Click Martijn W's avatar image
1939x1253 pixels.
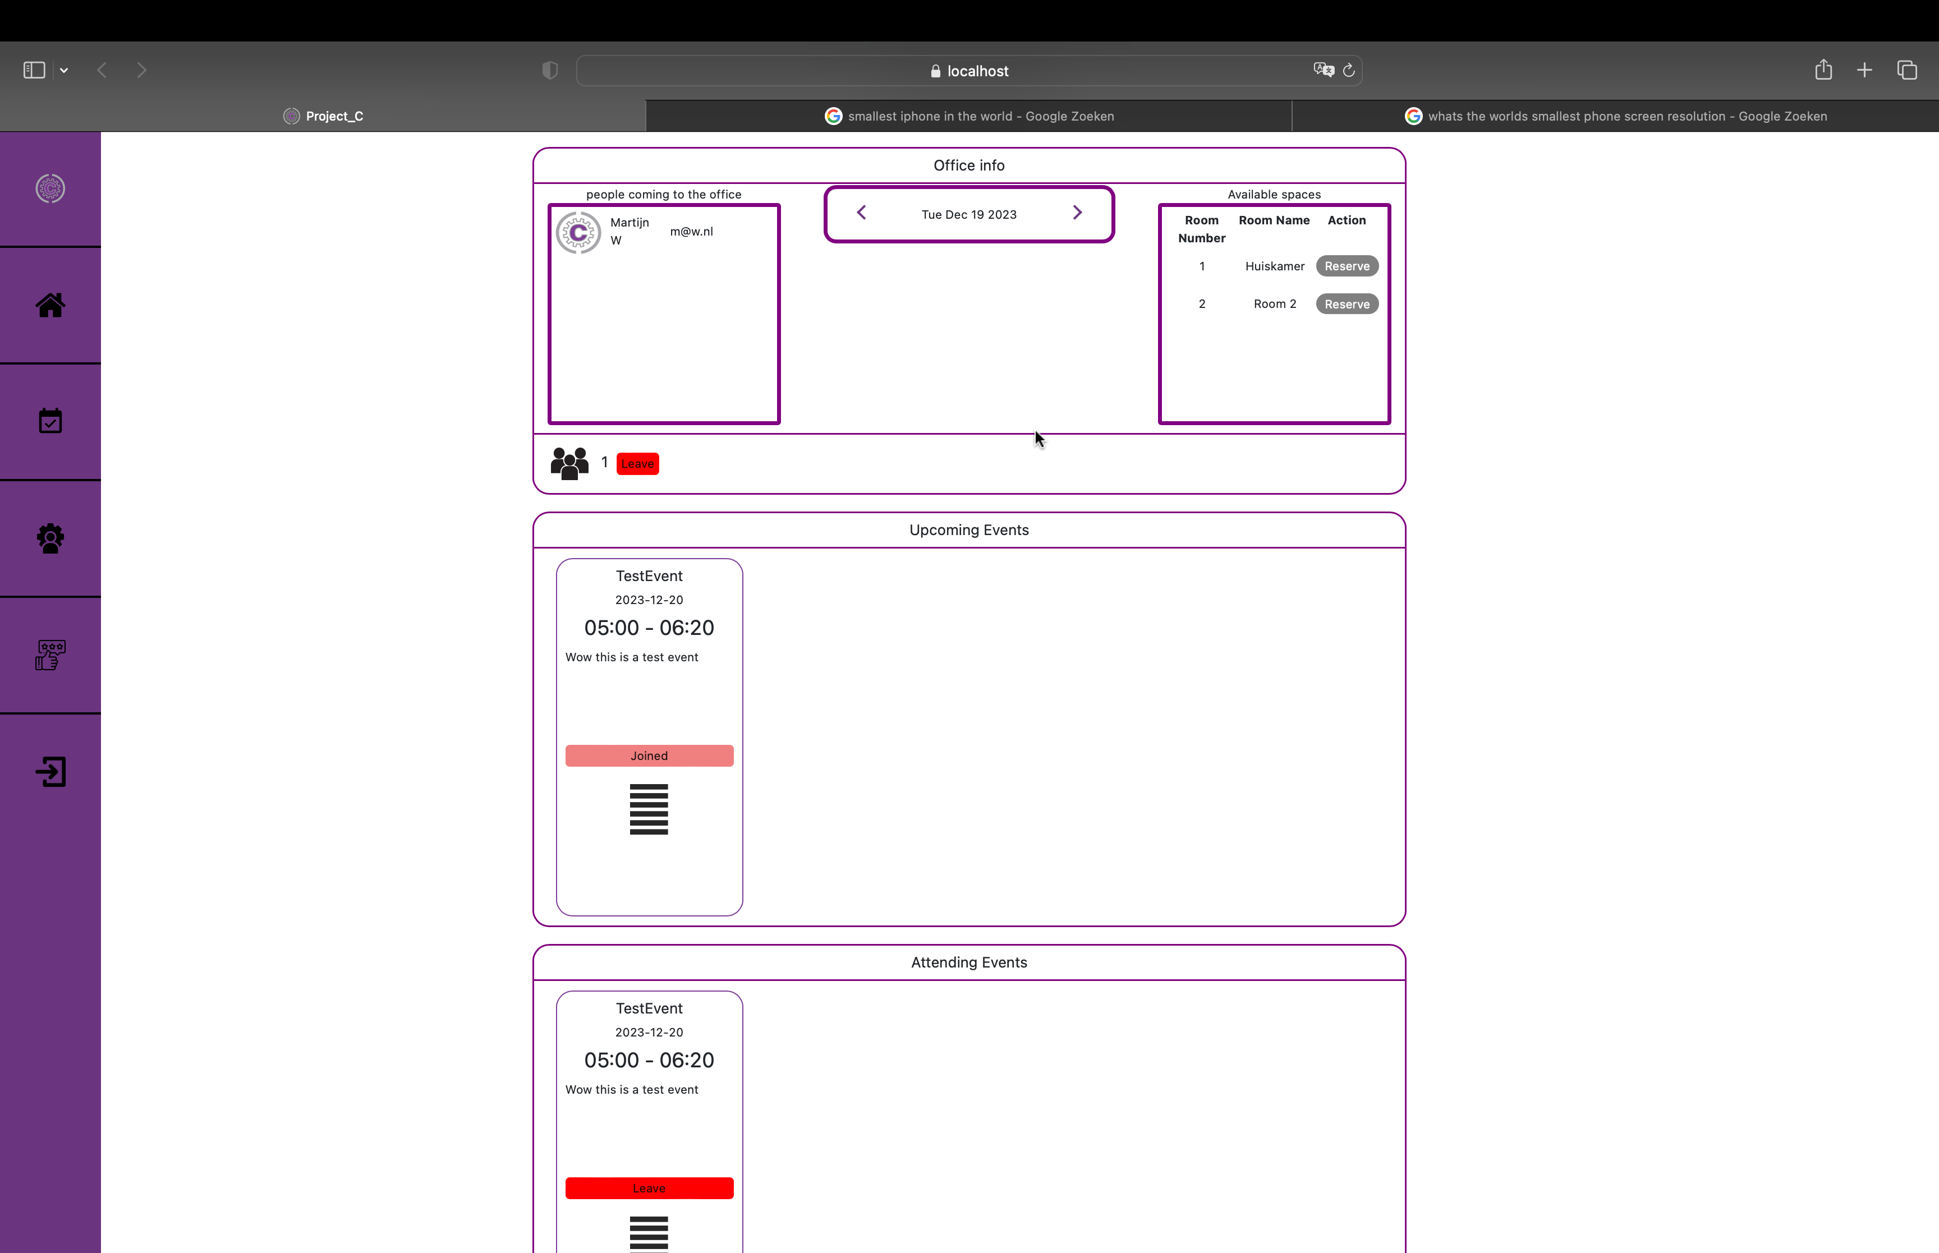point(578,233)
